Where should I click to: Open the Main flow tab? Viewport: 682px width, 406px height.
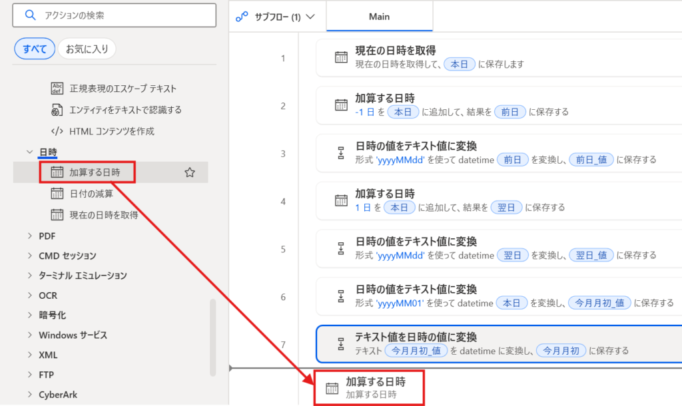[x=379, y=17]
